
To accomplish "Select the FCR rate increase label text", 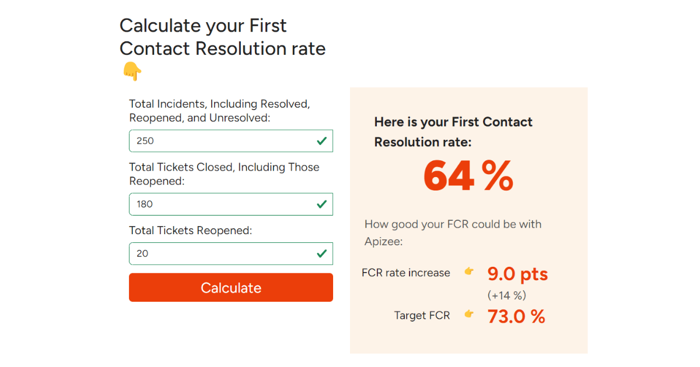I will click(x=405, y=272).
